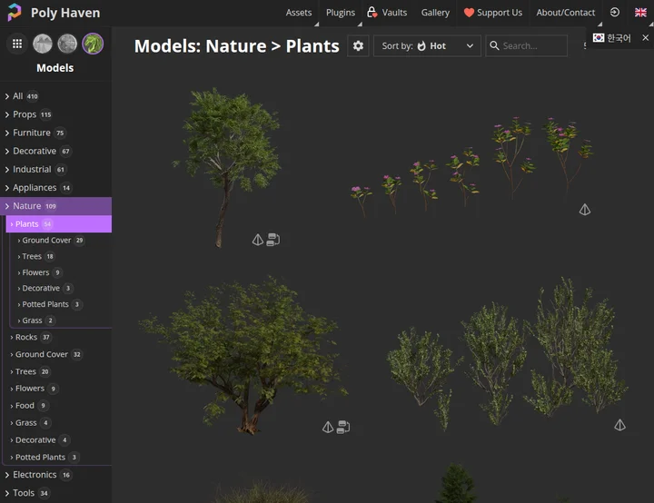Expand the Electronics category
This screenshot has width=654, height=503.
coord(35,475)
